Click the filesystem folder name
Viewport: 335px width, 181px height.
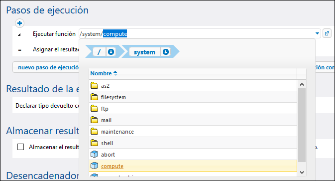click(113, 97)
